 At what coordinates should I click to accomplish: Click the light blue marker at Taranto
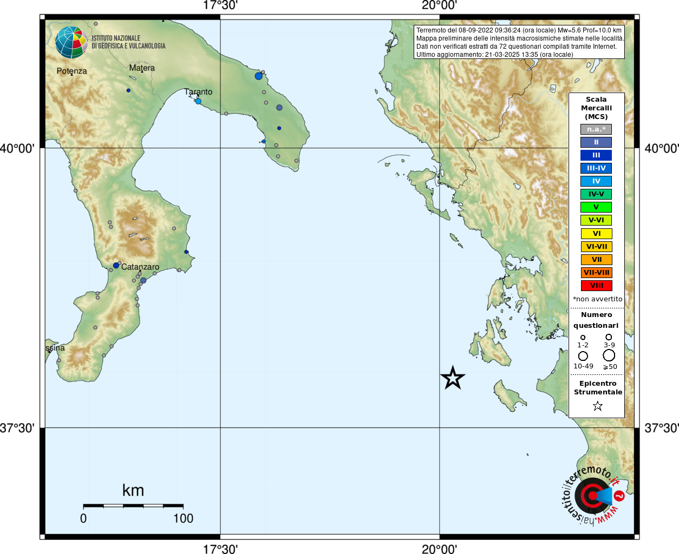198,101
